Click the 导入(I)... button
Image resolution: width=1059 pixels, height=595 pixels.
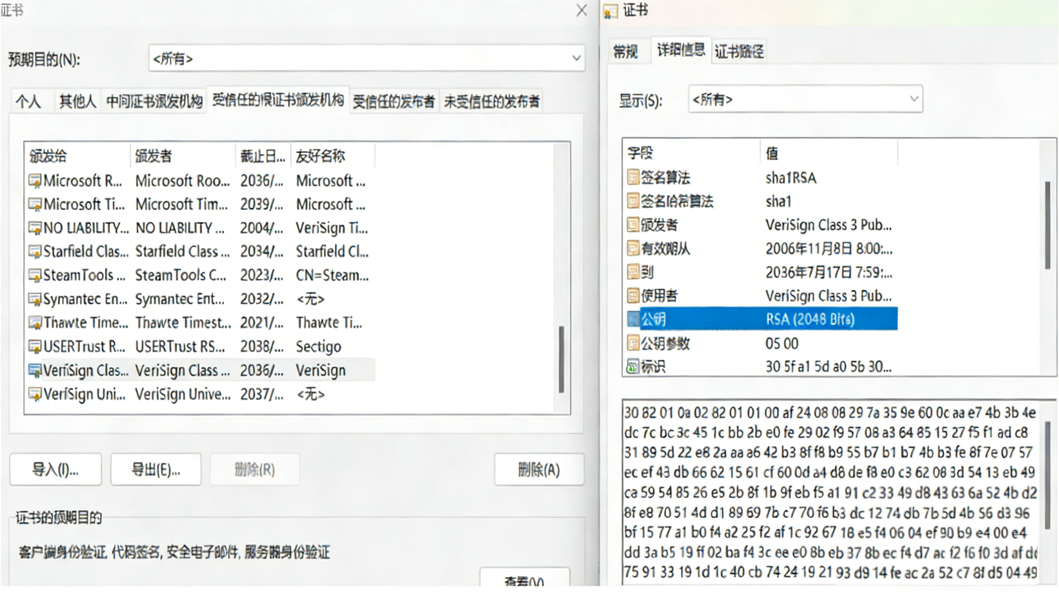[x=55, y=469]
